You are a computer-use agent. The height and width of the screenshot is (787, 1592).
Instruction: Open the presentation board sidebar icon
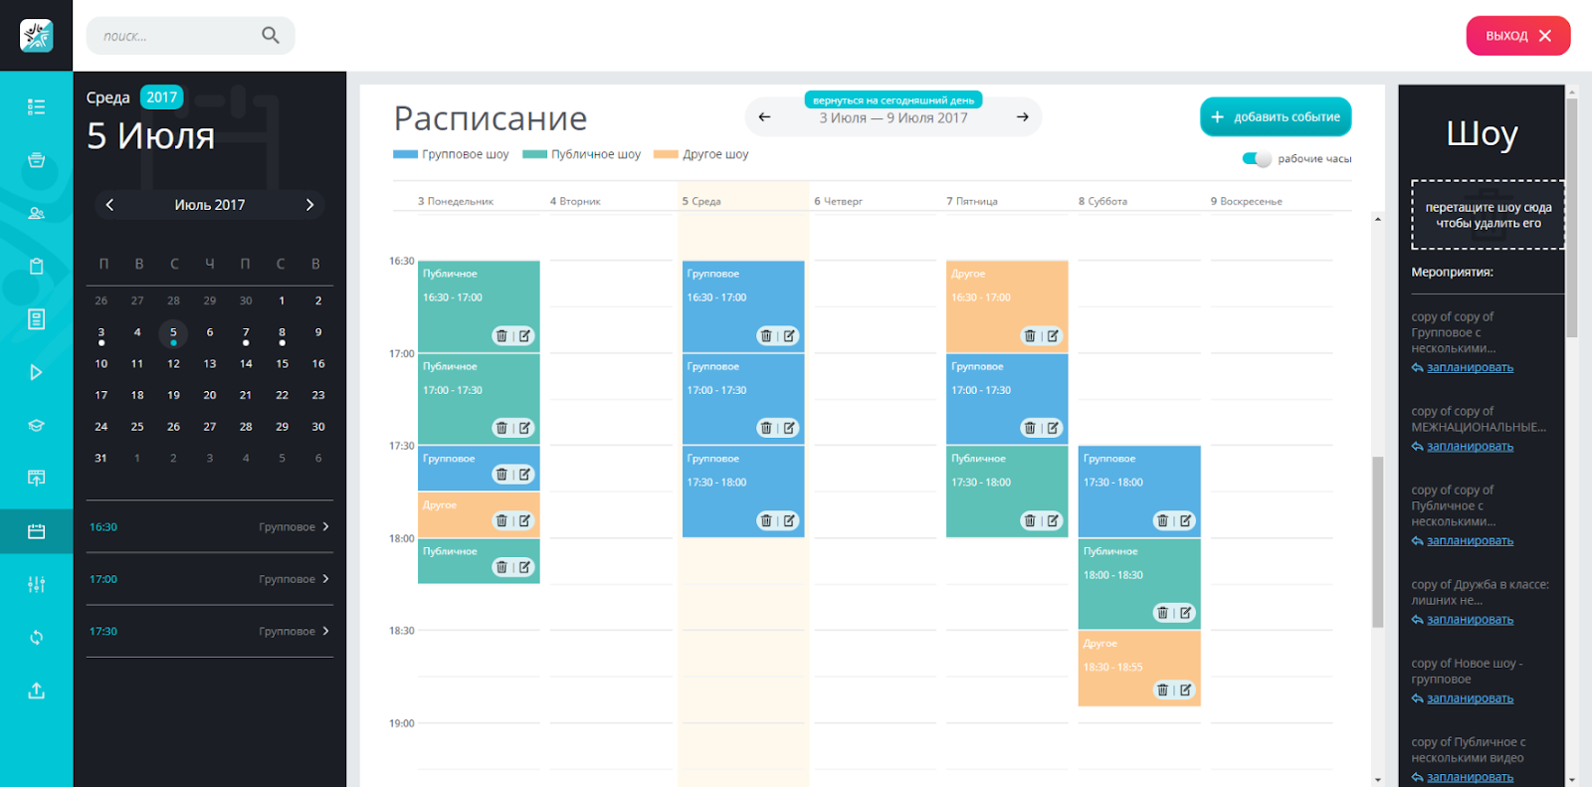36,478
